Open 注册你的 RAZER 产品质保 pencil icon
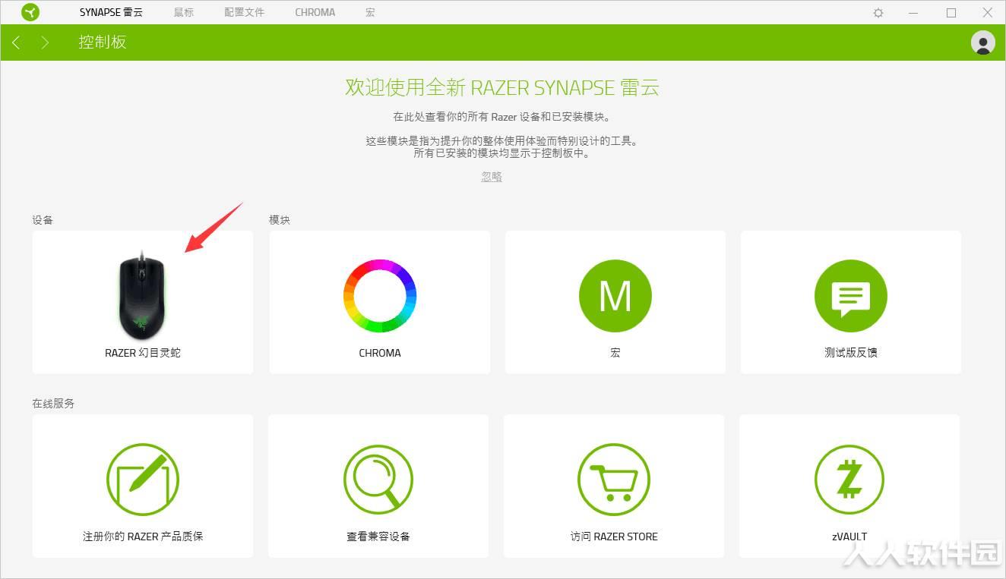 click(143, 480)
